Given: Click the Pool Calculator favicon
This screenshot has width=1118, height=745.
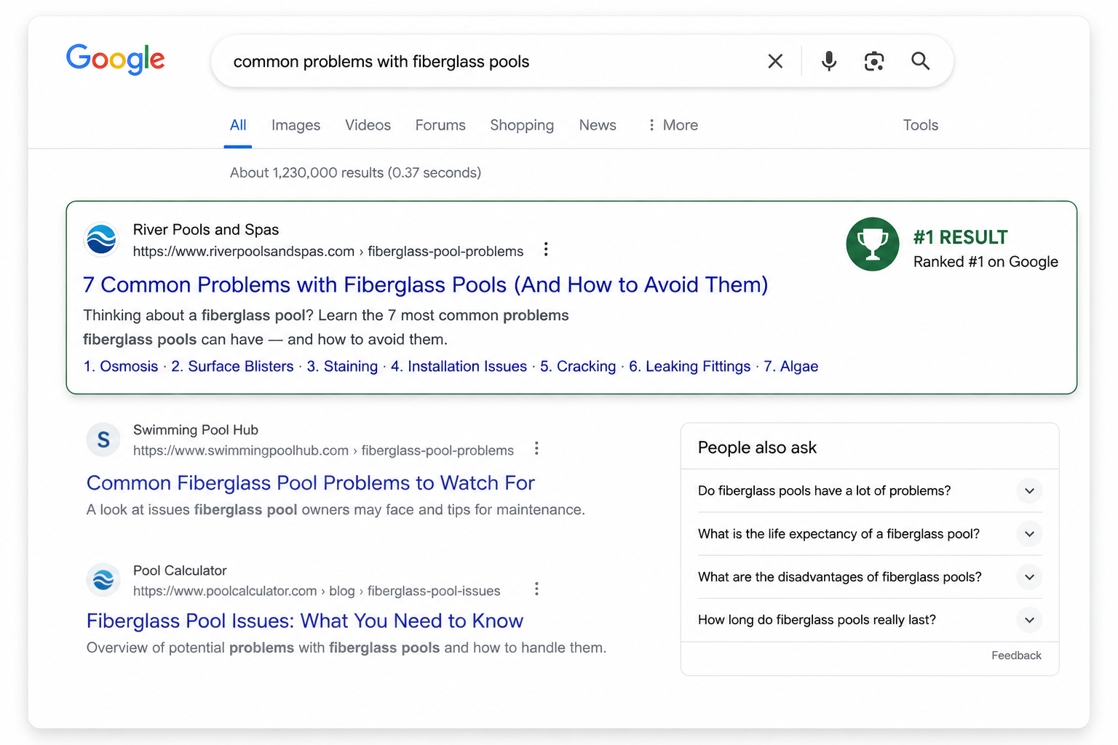Looking at the screenshot, I should (x=103, y=580).
